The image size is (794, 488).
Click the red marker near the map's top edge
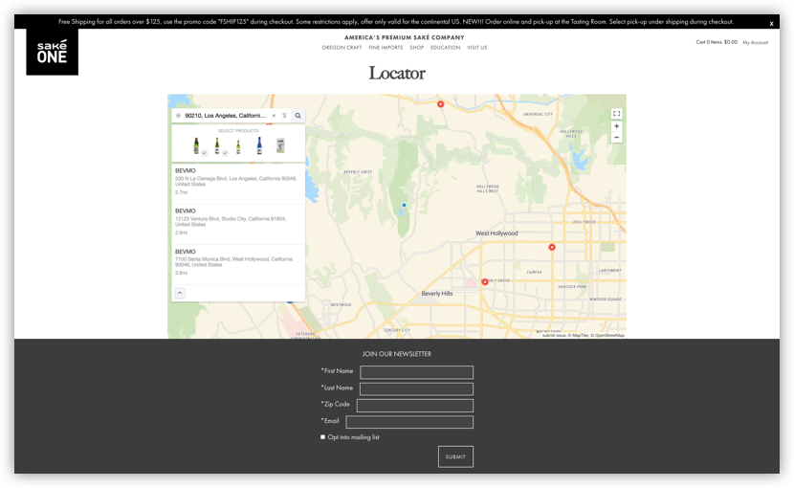pos(441,104)
